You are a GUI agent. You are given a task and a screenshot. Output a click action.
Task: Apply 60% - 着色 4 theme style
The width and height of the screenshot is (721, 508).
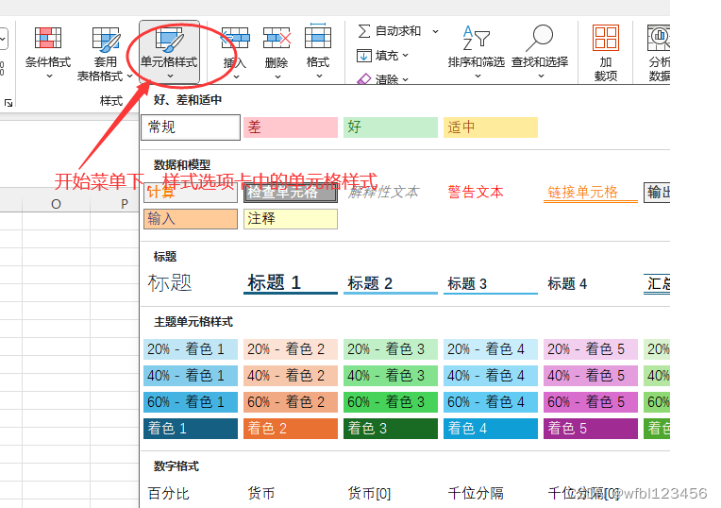pyautogui.click(x=491, y=402)
